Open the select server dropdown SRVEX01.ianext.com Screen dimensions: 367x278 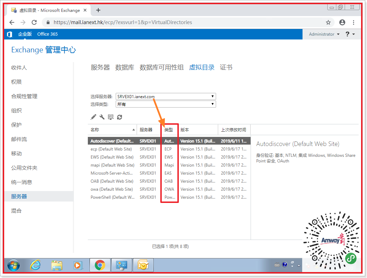pos(166,96)
